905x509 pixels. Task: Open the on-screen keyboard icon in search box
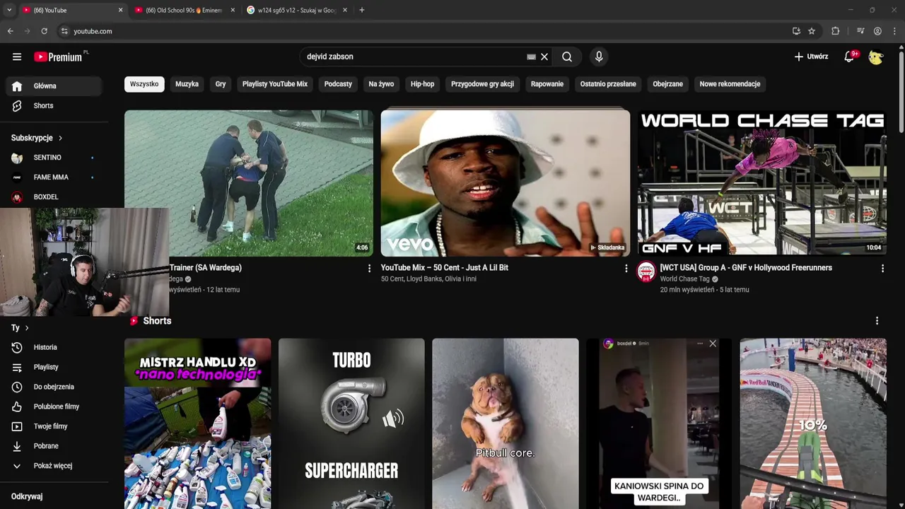[531, 57]
